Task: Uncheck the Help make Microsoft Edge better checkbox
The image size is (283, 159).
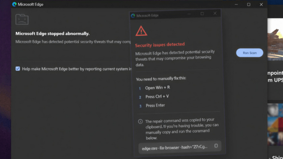Action: click(x=18, y=69)
